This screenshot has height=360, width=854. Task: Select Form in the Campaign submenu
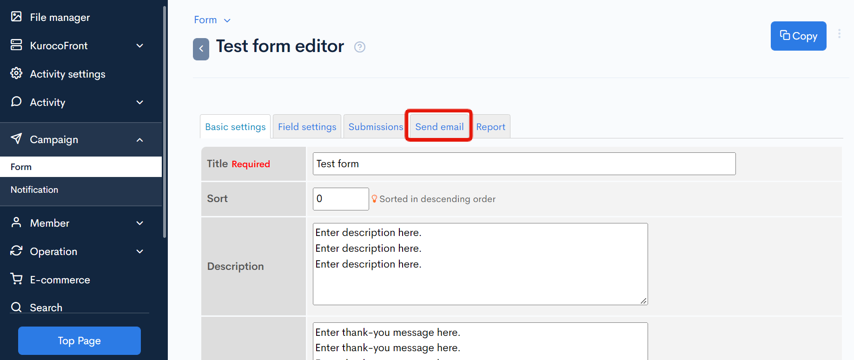tap(81, 167)
